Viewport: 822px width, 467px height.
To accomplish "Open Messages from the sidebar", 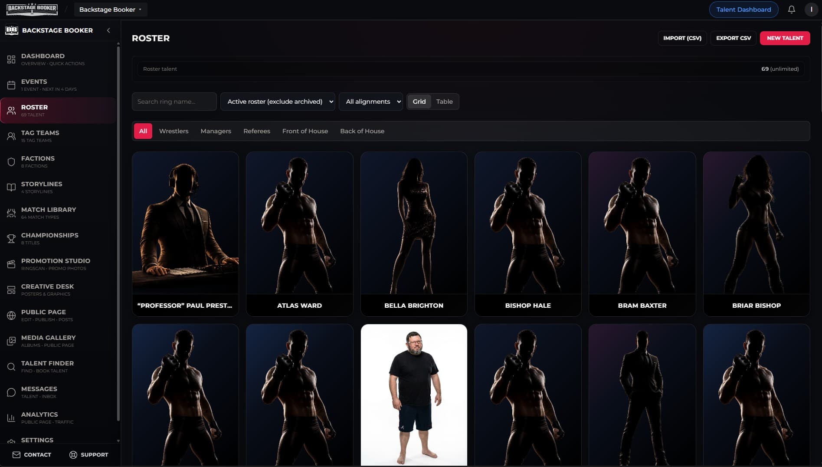I will (x=39, y=392).
